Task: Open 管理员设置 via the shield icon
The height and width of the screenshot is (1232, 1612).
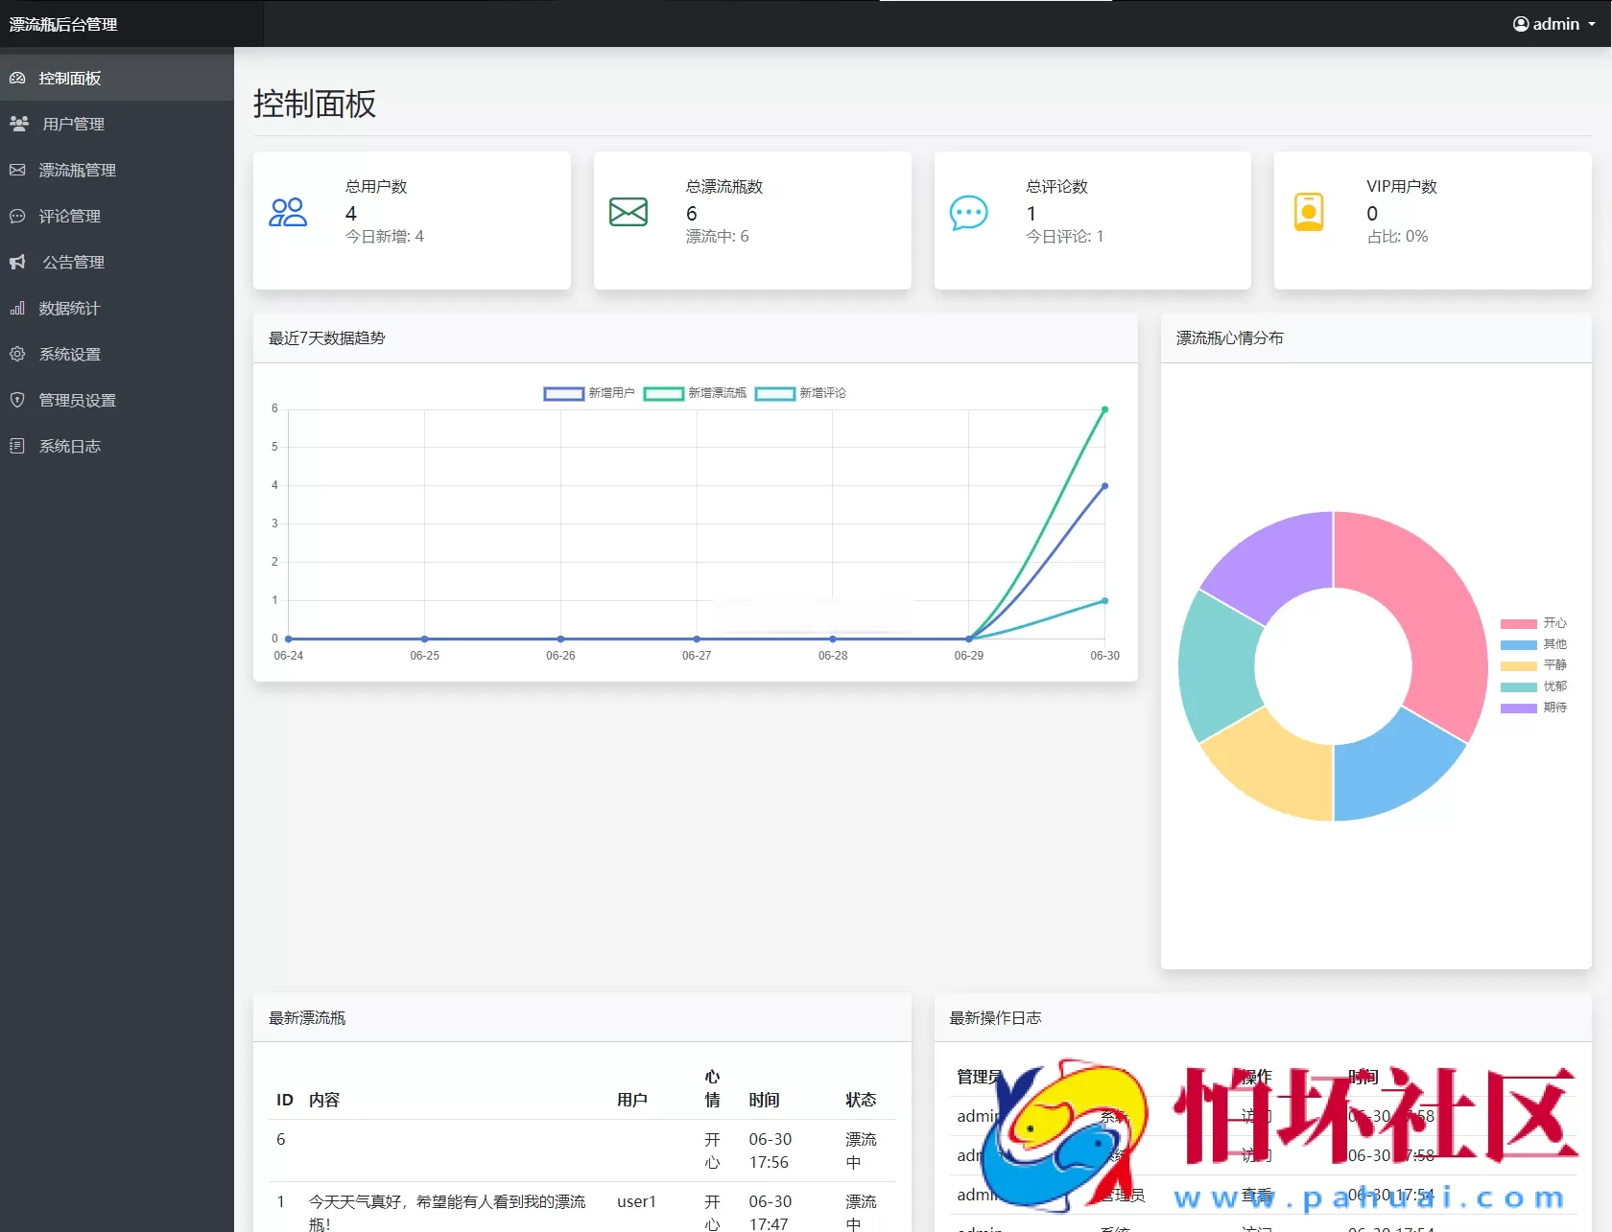Action: [x=17, y=400]
